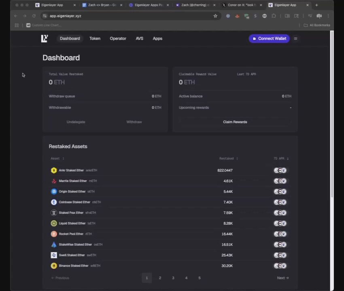Click the 30.20K restaked value
This screenshot has height=291, width=344.
point(227,266)
